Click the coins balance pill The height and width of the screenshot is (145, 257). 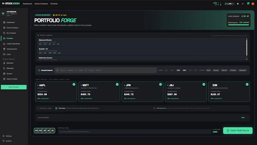[229, 4]
